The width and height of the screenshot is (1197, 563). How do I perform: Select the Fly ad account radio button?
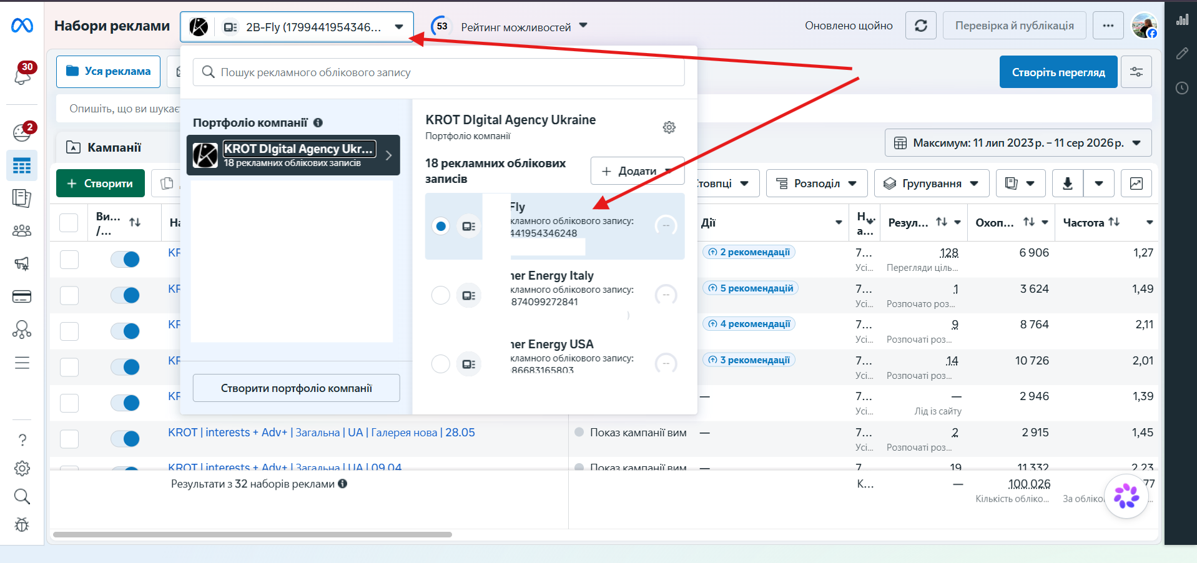pyautogui.click(x=441, y=226)
